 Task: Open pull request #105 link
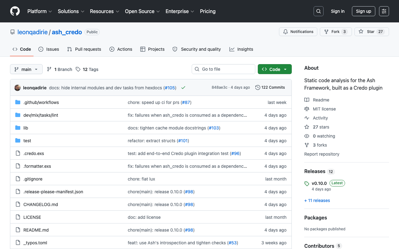coord(170,88)
